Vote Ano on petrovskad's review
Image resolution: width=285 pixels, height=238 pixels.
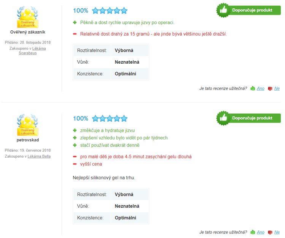tap(260, 232)
